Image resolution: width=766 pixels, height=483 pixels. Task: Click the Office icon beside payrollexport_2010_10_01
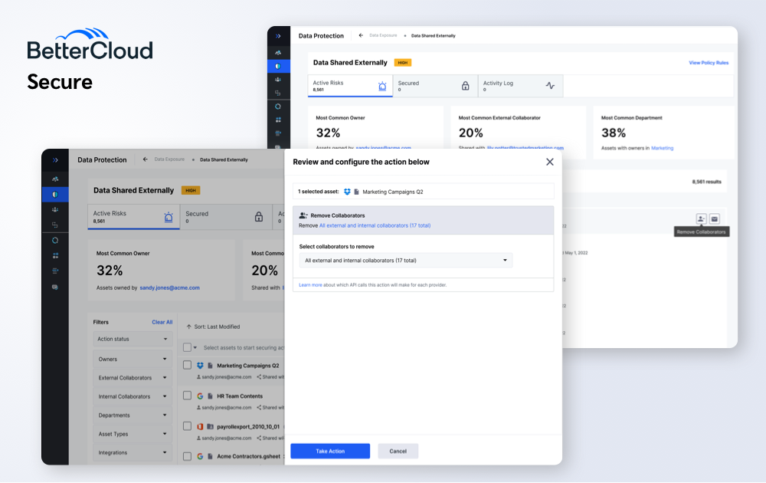coord(200,426)
